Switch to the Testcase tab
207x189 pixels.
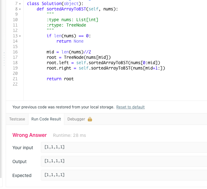coord(17,119)
